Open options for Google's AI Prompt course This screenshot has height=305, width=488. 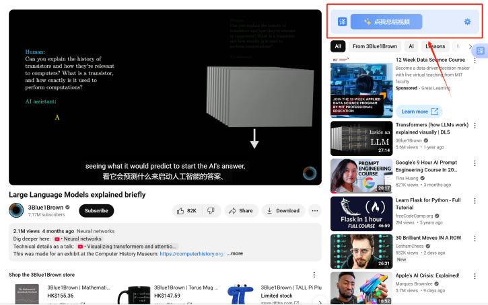click(x=475, y=163)
